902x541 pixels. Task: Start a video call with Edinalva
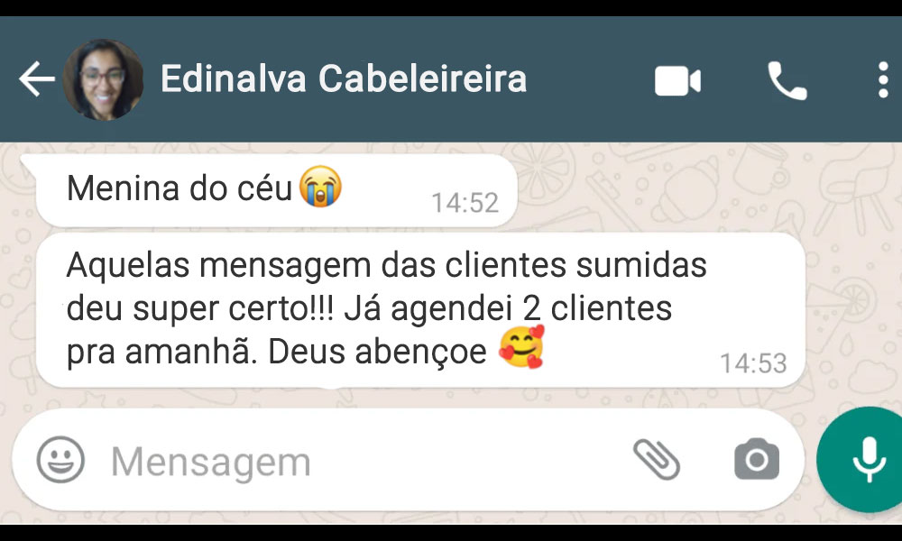[x=677, y=80]
